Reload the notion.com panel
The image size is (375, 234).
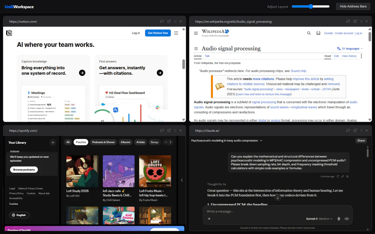pos(162,21)
